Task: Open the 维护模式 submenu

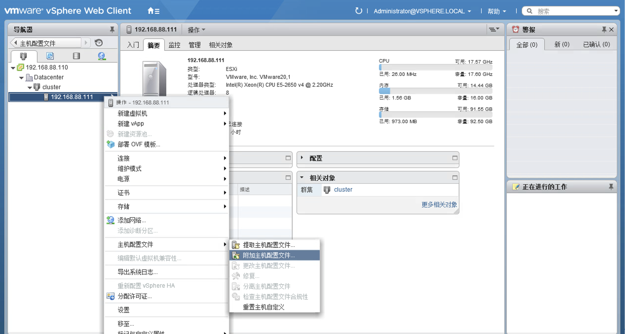Action: coord(167,169)
